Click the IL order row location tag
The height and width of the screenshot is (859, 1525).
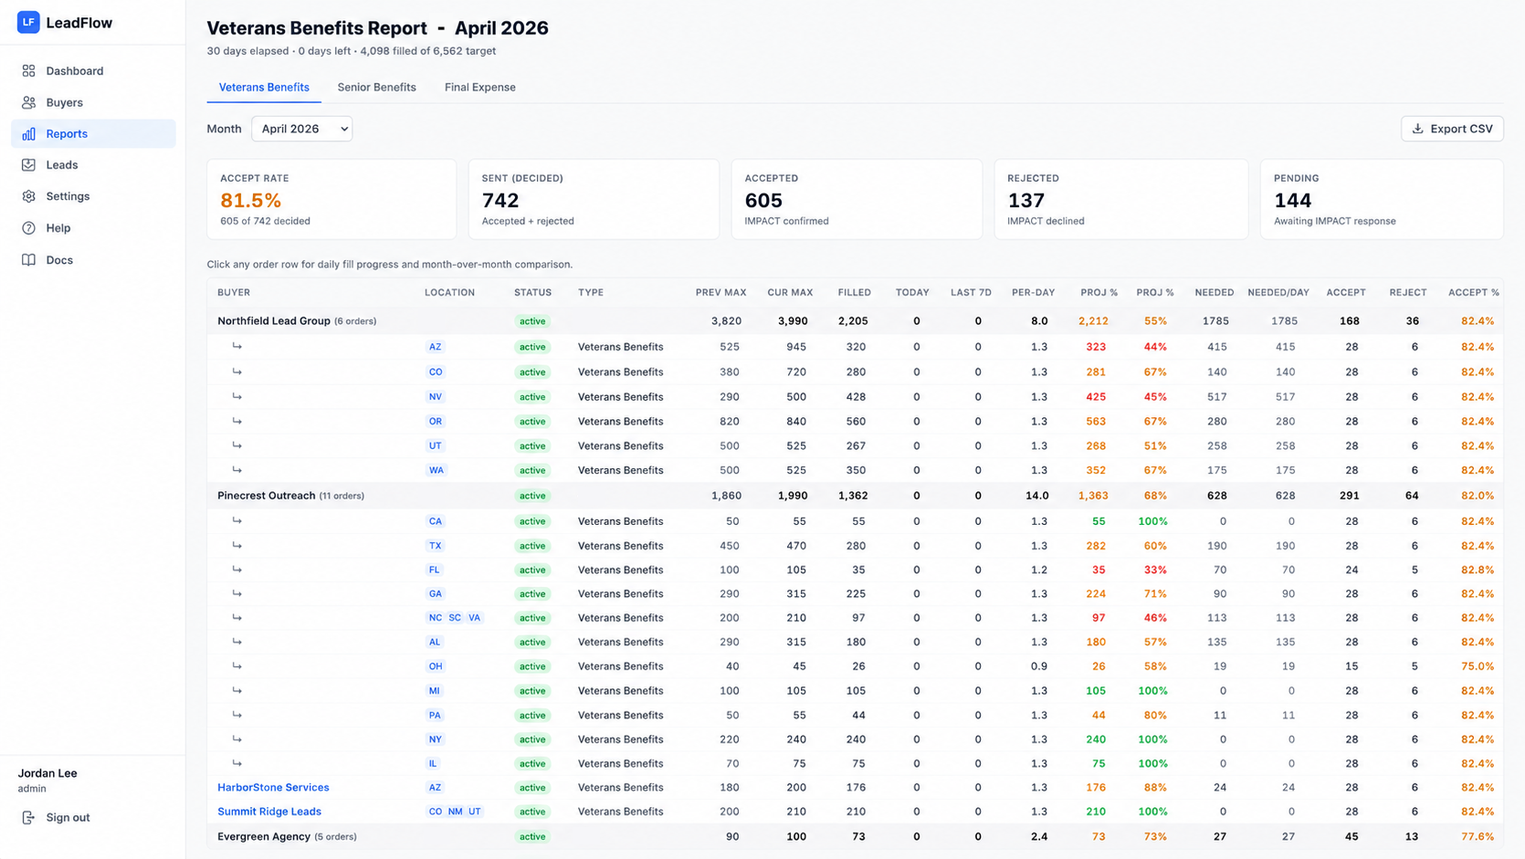[433, 763]
